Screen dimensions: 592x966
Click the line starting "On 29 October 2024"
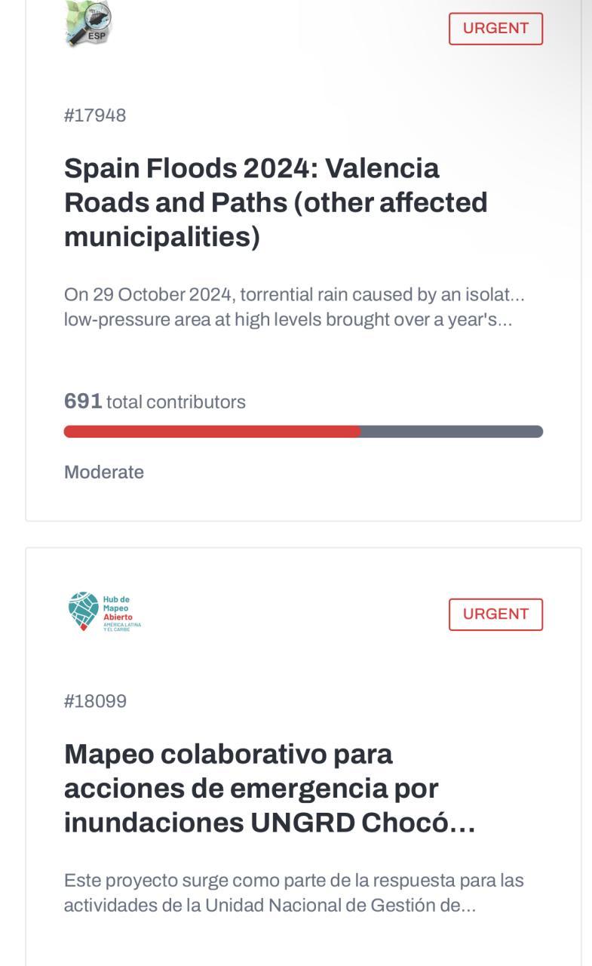tap(294, 294)
